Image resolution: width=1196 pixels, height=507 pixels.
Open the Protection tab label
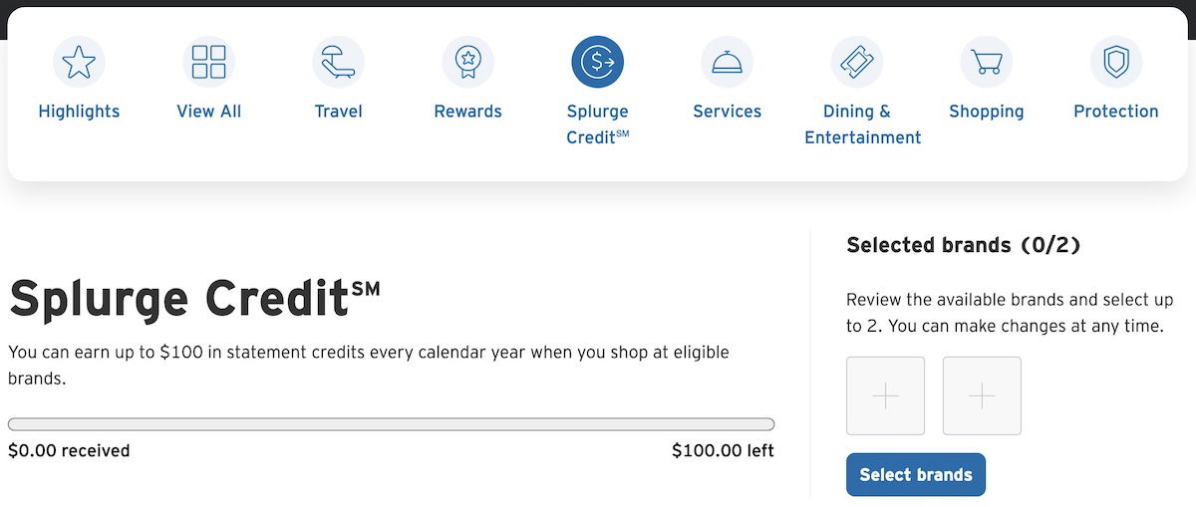point(1116,112)
